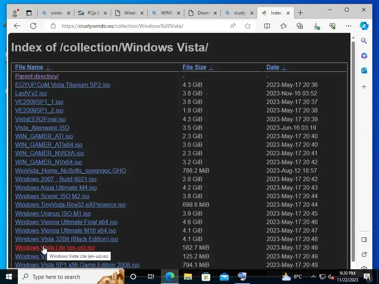Sort Date descending with arrow
This screenshot has height=284, width=379.
pyautogui.click(x=284, y=68)
